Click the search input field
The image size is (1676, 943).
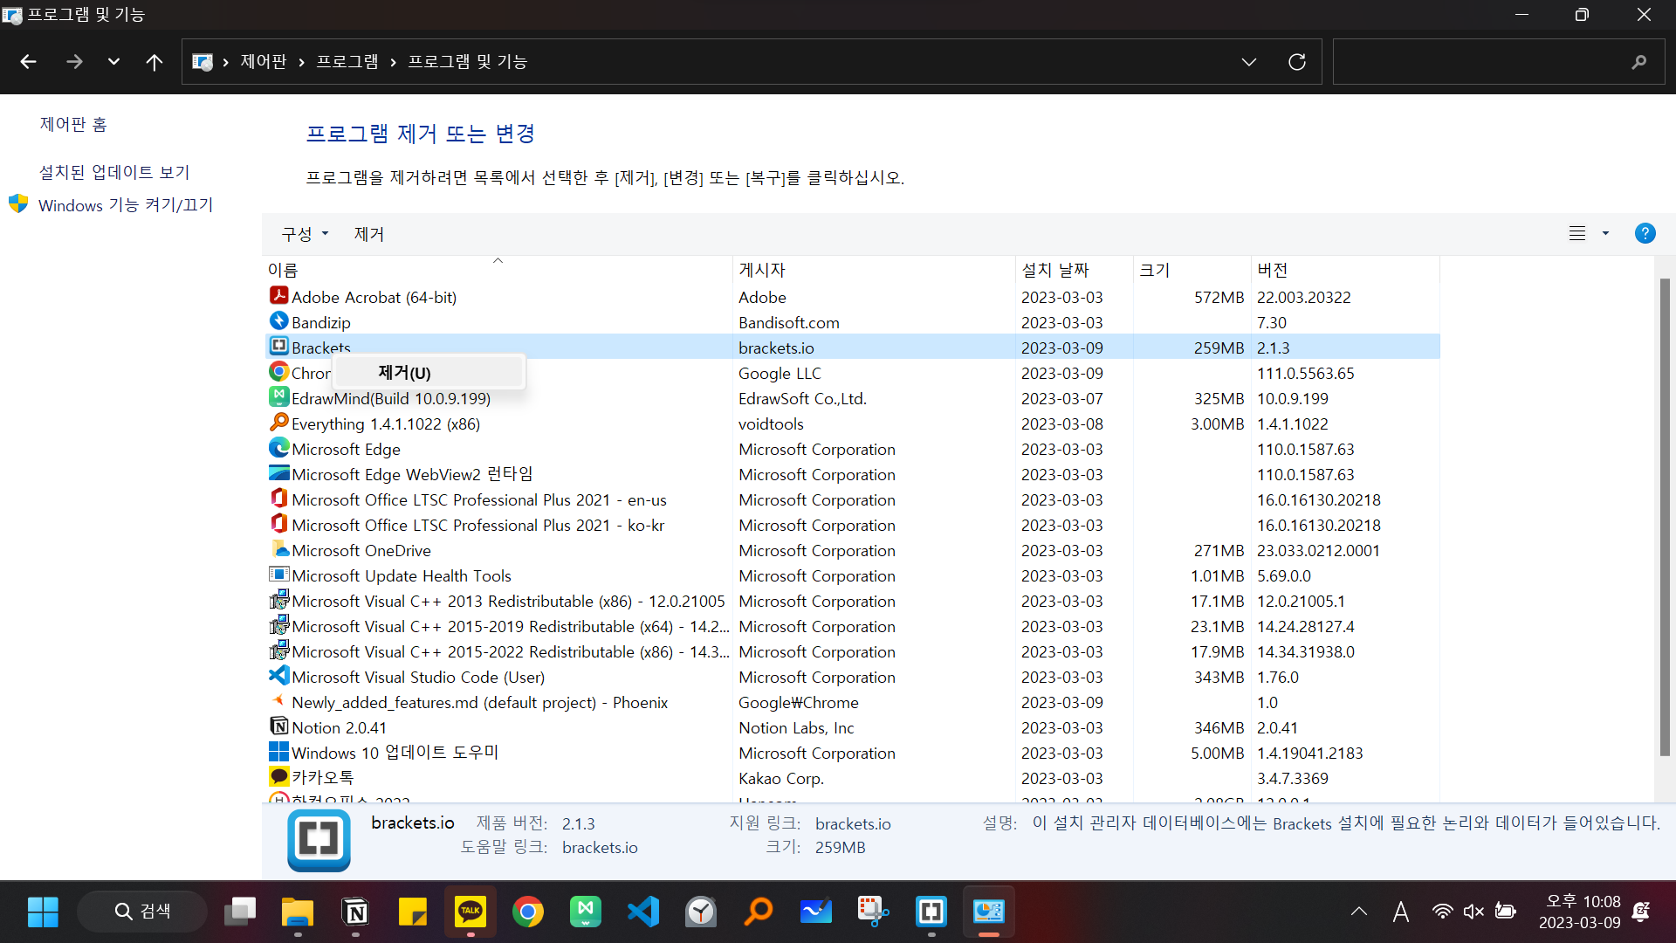pos(1499,62)
